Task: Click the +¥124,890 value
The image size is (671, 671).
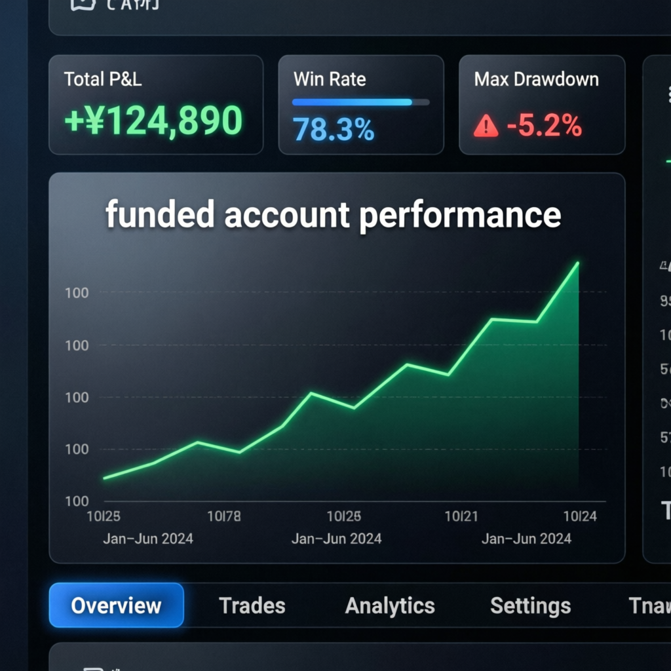Action: [x=153, y=121]
